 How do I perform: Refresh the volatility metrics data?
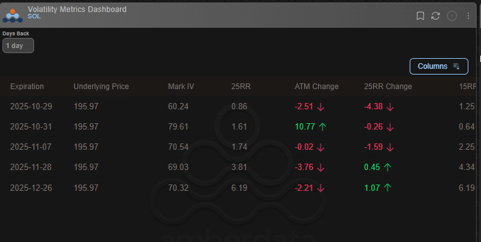click(436, 16)
